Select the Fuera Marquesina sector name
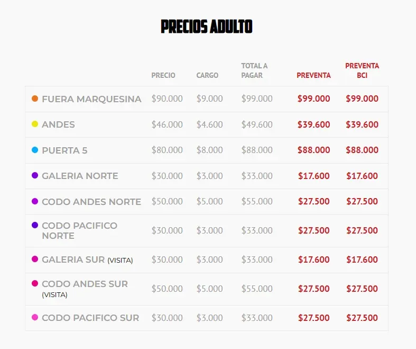 [x=91, y=99]
